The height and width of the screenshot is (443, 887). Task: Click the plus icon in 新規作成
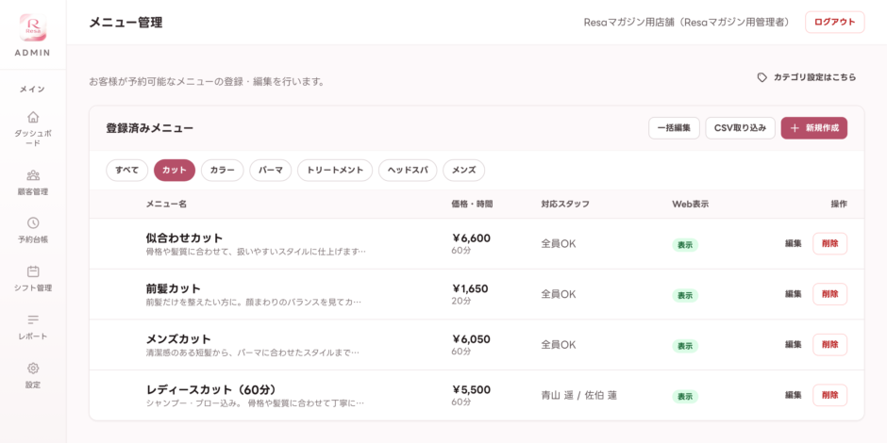coord(795,128)
